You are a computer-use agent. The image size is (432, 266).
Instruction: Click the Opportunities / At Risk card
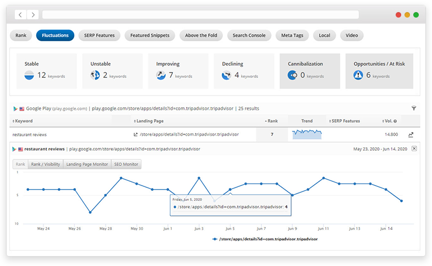click(x=379, y=71)
